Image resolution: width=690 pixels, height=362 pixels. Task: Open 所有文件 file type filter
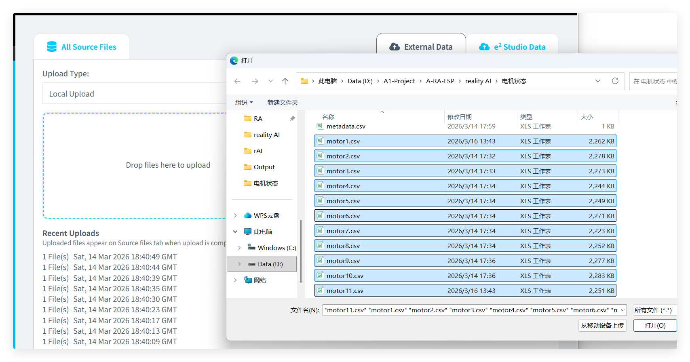pyautogui.click(x=655, y=310)
